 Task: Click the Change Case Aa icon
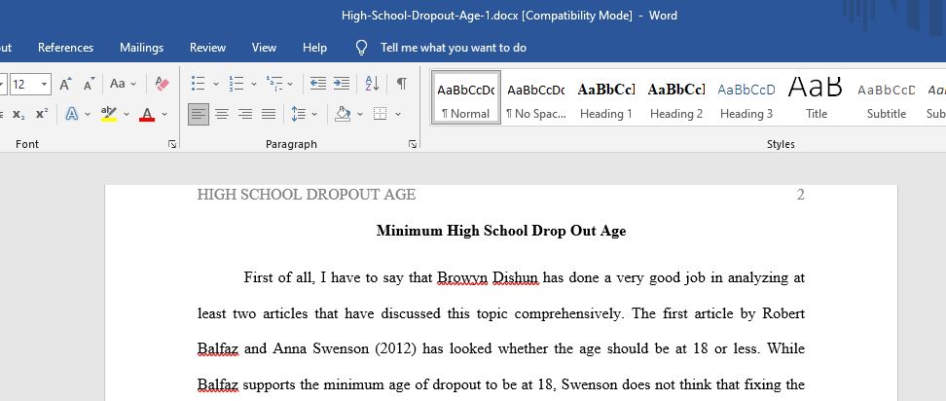click(x=118, y=84)
